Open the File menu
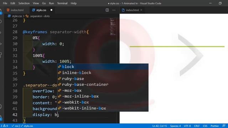 pos(5,3)
